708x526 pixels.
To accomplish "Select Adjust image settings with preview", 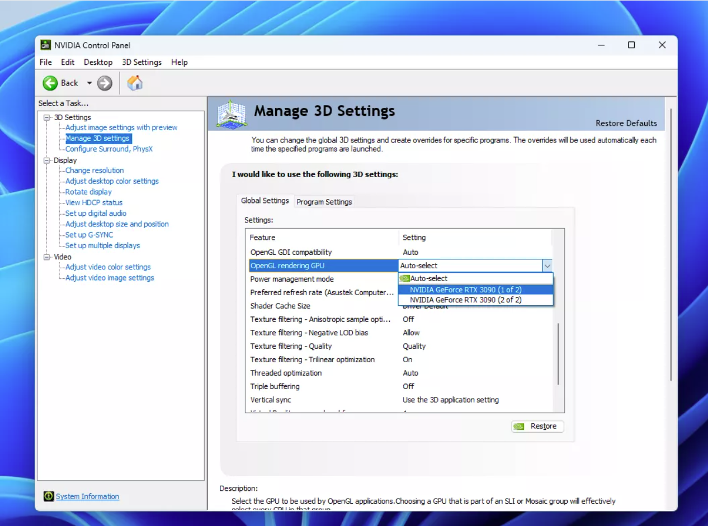I will (x=121, y=127).
